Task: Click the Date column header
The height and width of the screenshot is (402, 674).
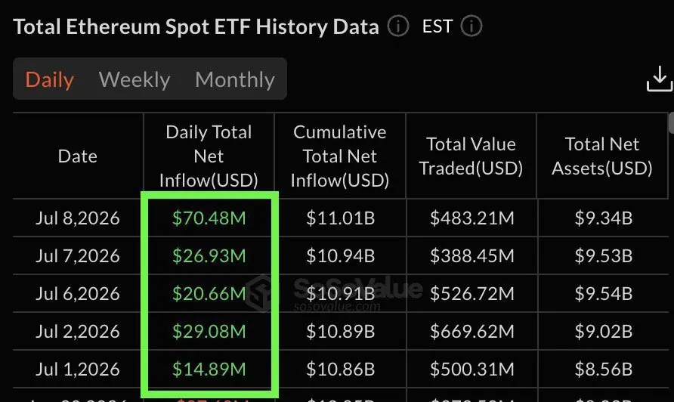Action: click(78, 156)
